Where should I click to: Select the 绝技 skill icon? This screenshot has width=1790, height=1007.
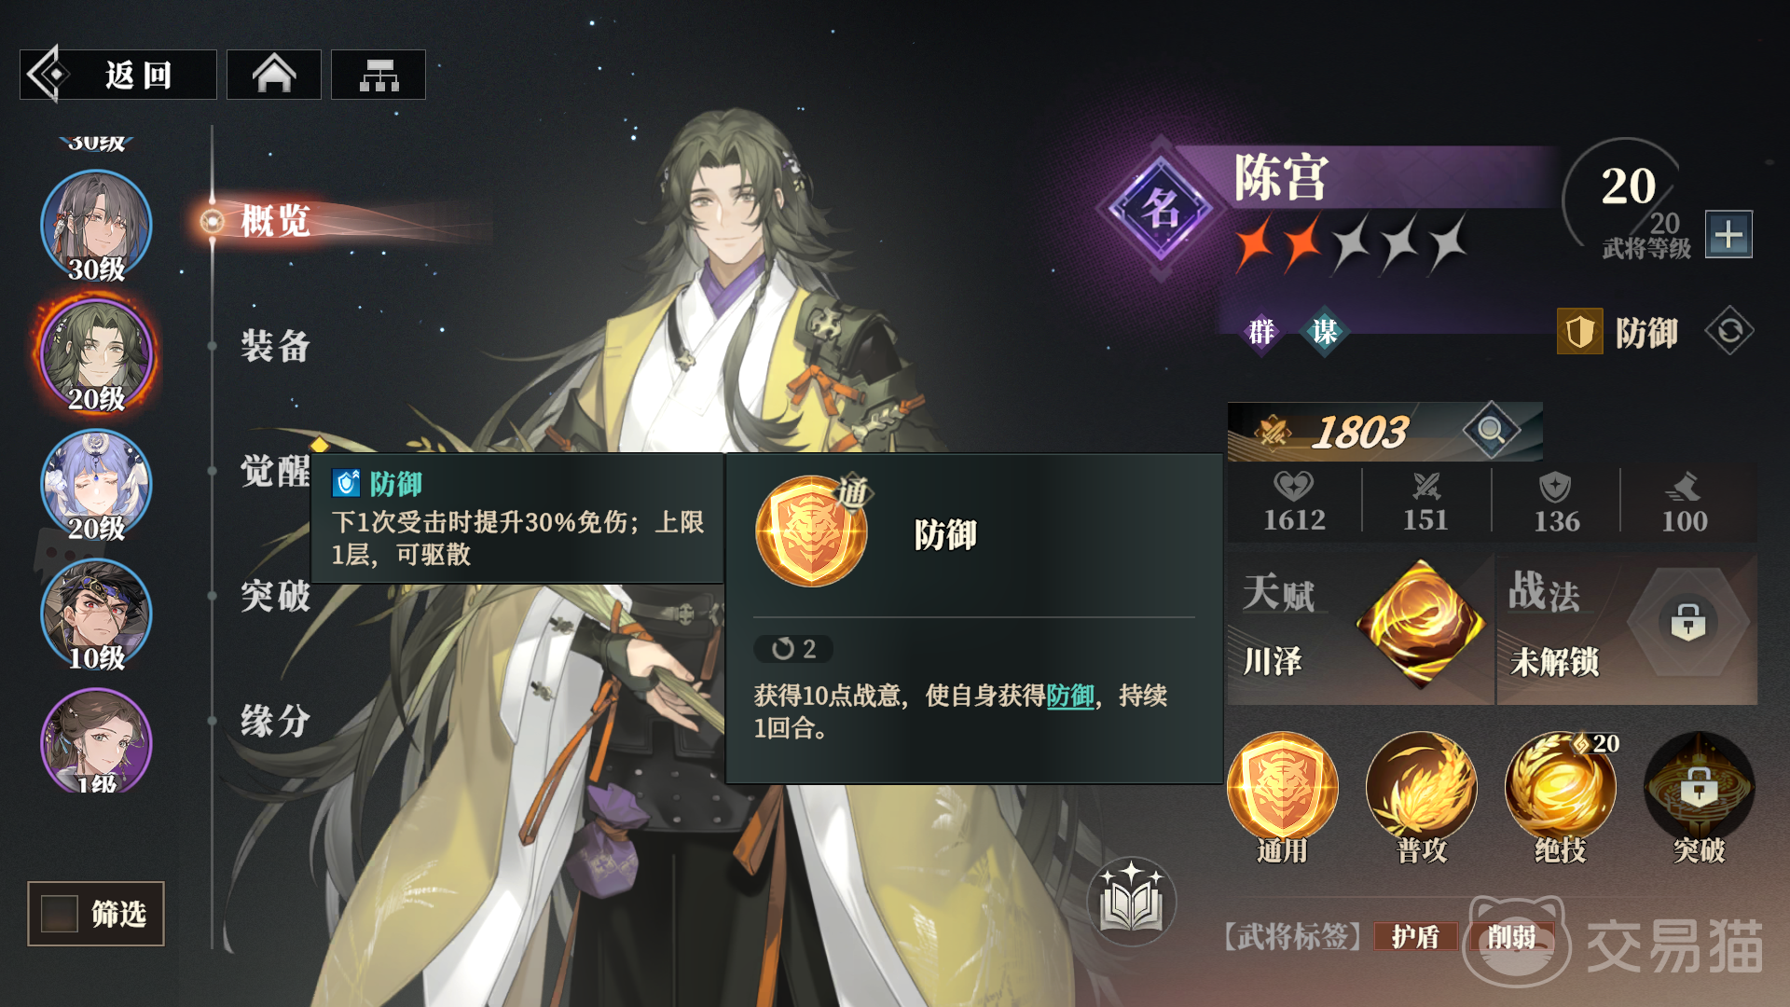pyautogui.click(x=1560, y=789)
